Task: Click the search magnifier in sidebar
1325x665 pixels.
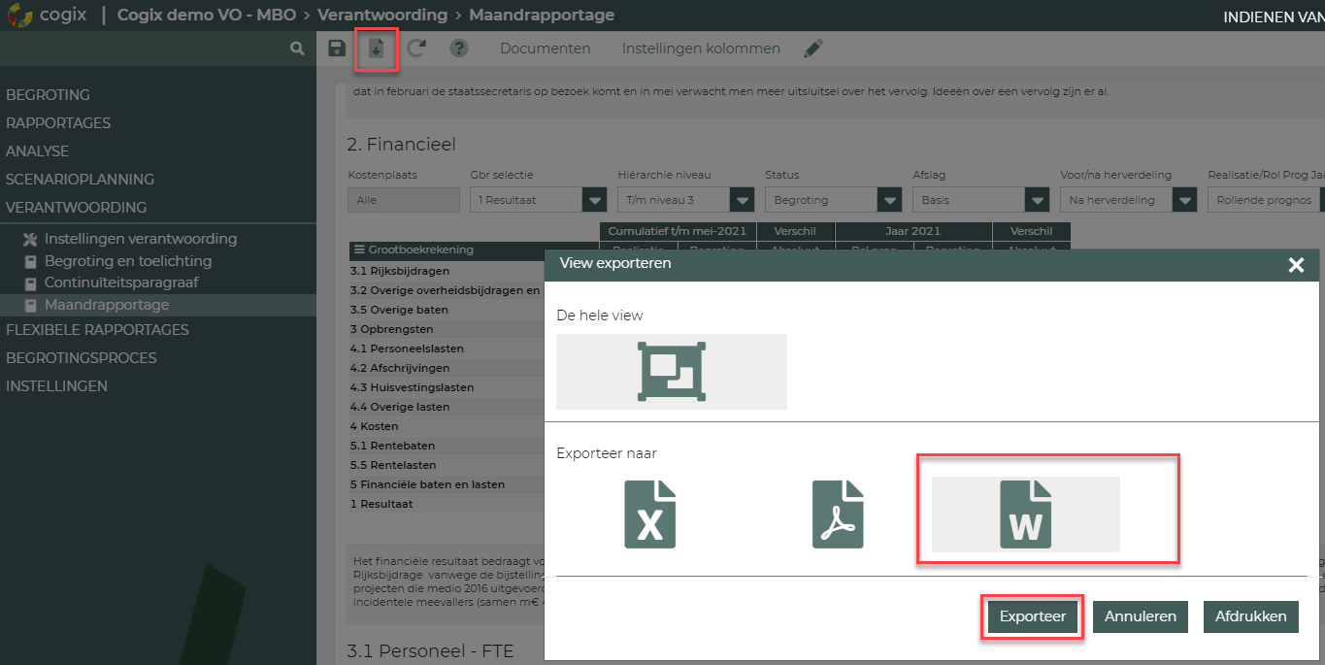Action: tap(297, 49)
